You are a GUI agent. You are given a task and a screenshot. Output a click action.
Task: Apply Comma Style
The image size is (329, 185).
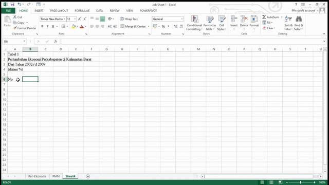click(x=168, y=26)
